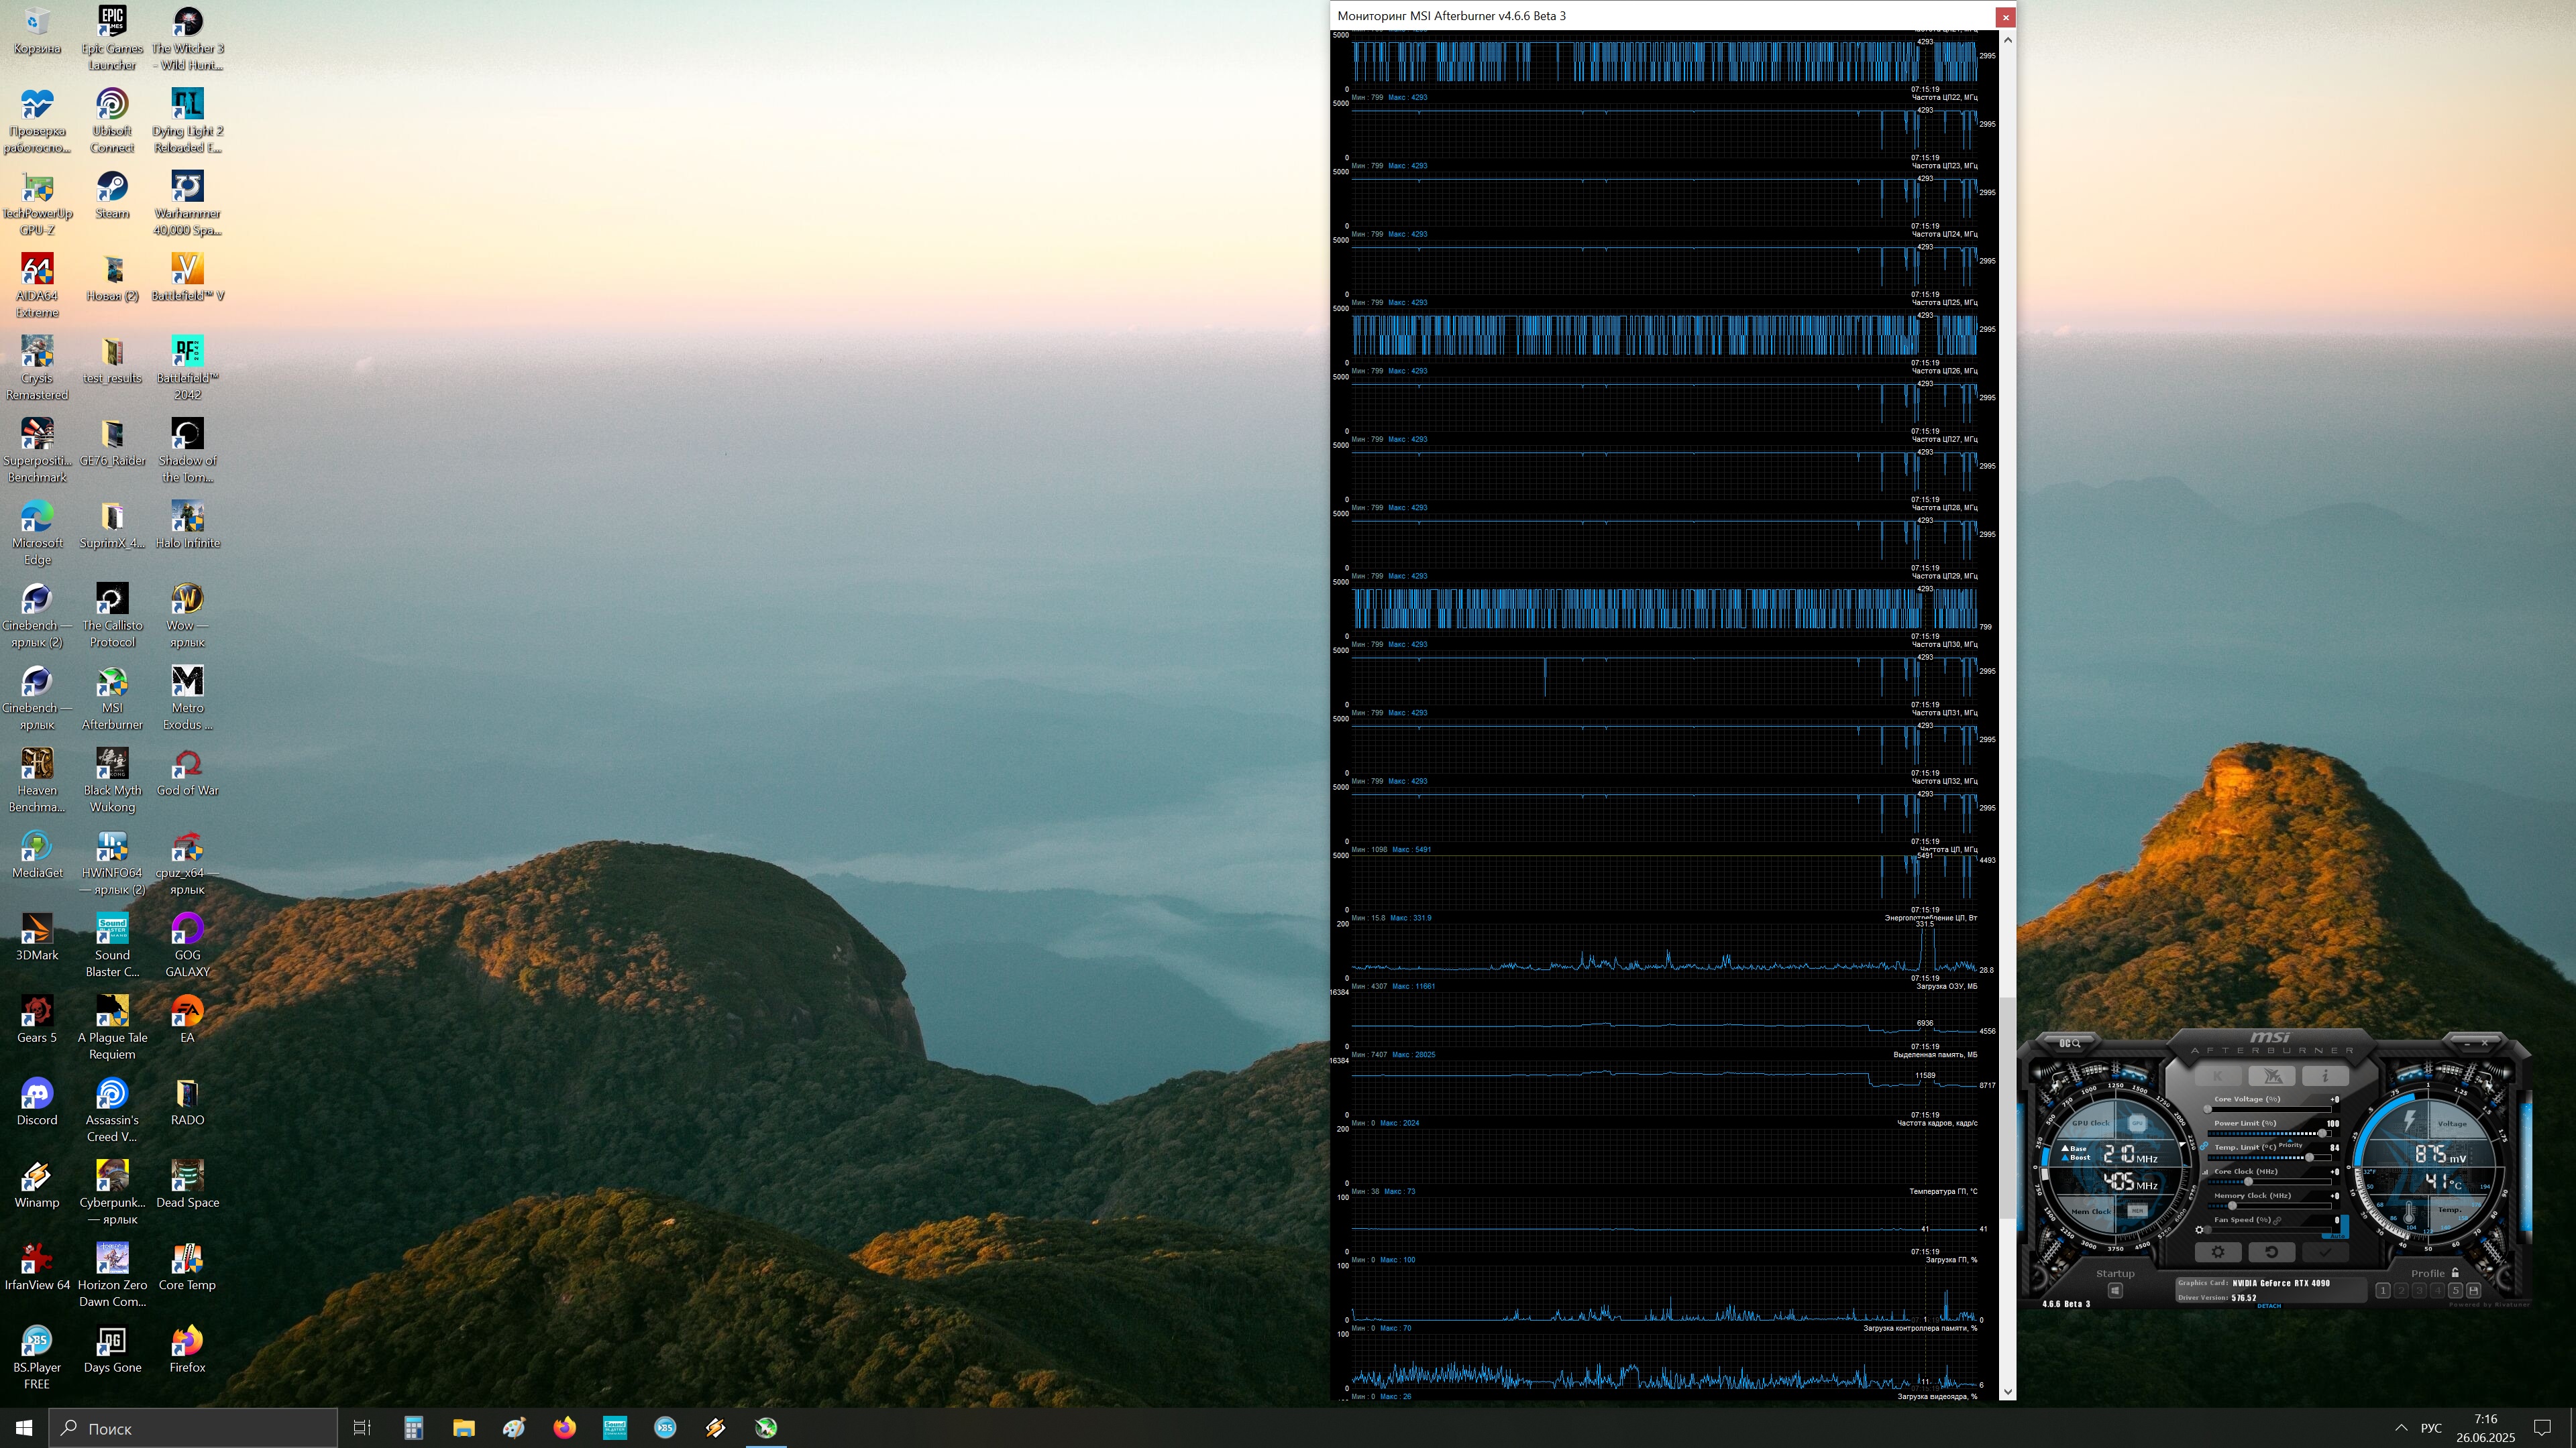Image resolution: width=2576 pixels, height=1448 pixels.
Task: Save profile using floppy disk icon
Action: pyautogui.click(x=2474, y=1291)
